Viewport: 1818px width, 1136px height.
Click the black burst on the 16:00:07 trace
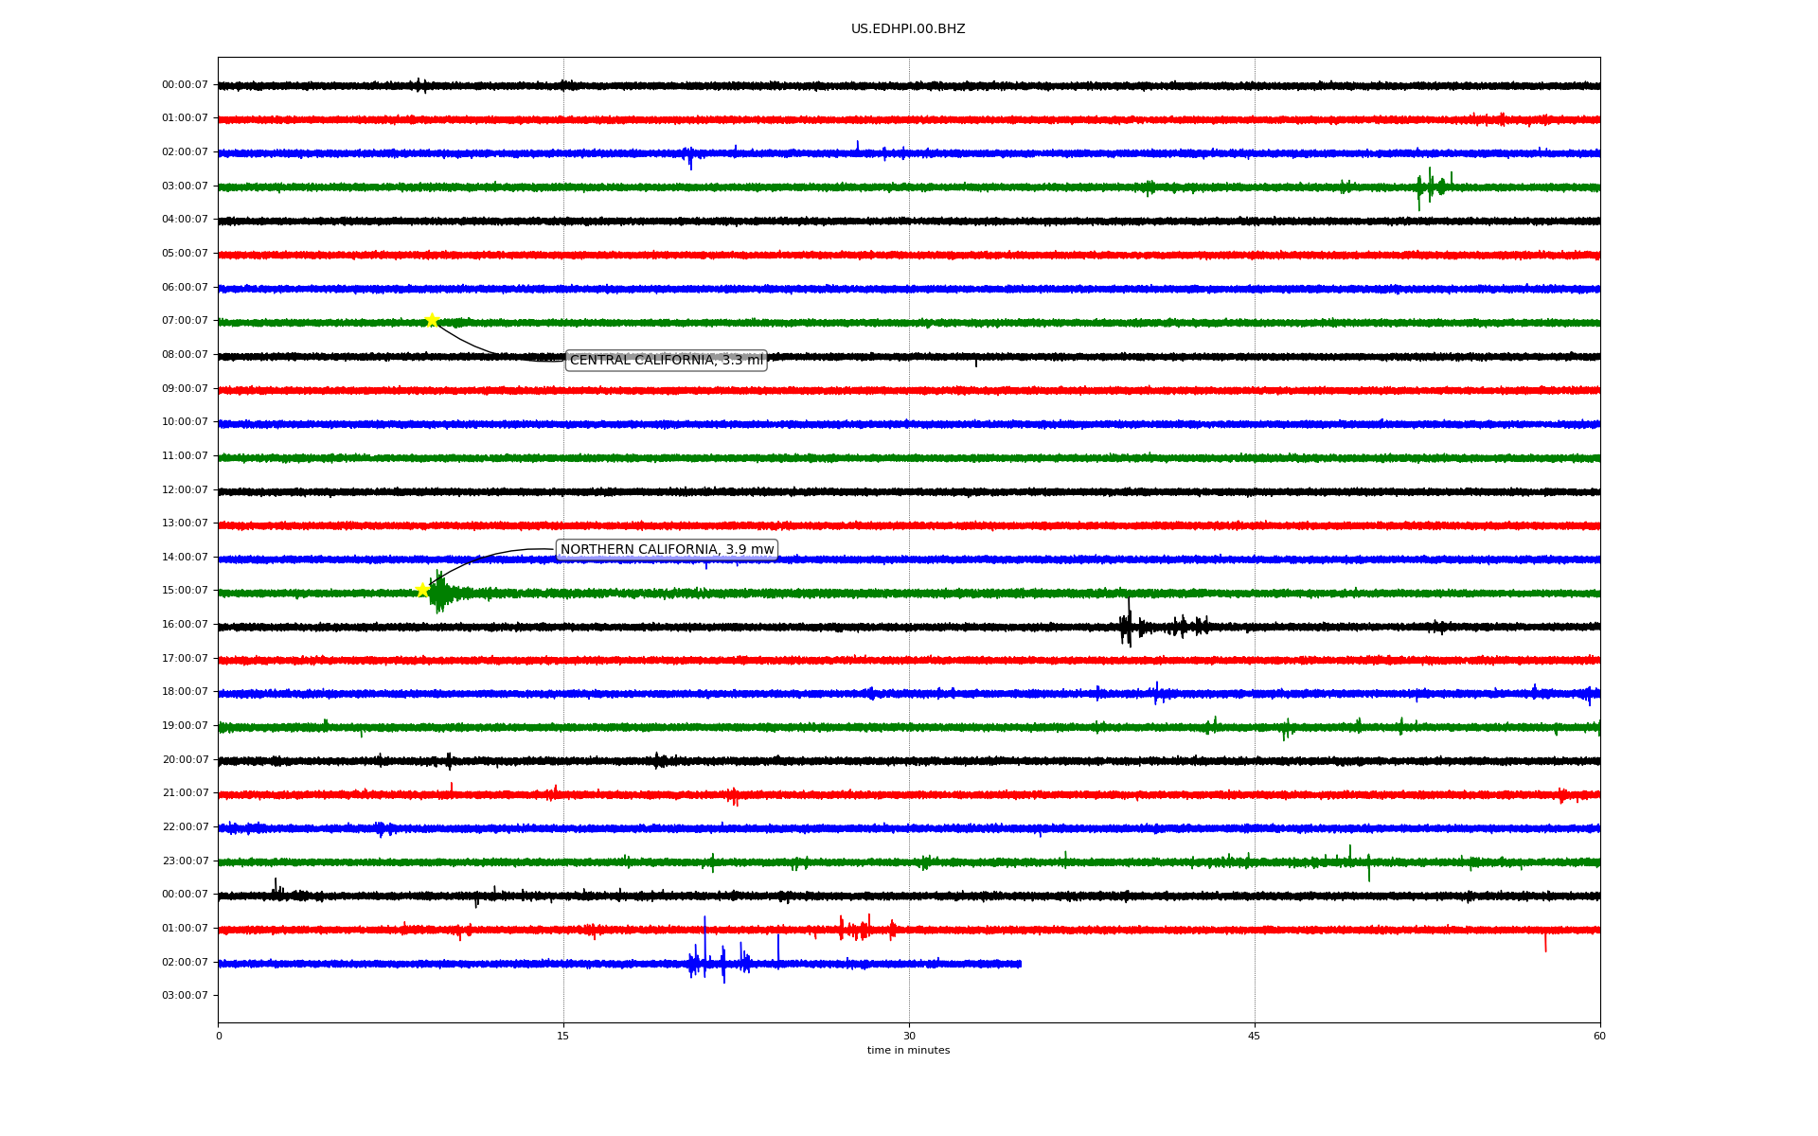tap(1128, 626)
